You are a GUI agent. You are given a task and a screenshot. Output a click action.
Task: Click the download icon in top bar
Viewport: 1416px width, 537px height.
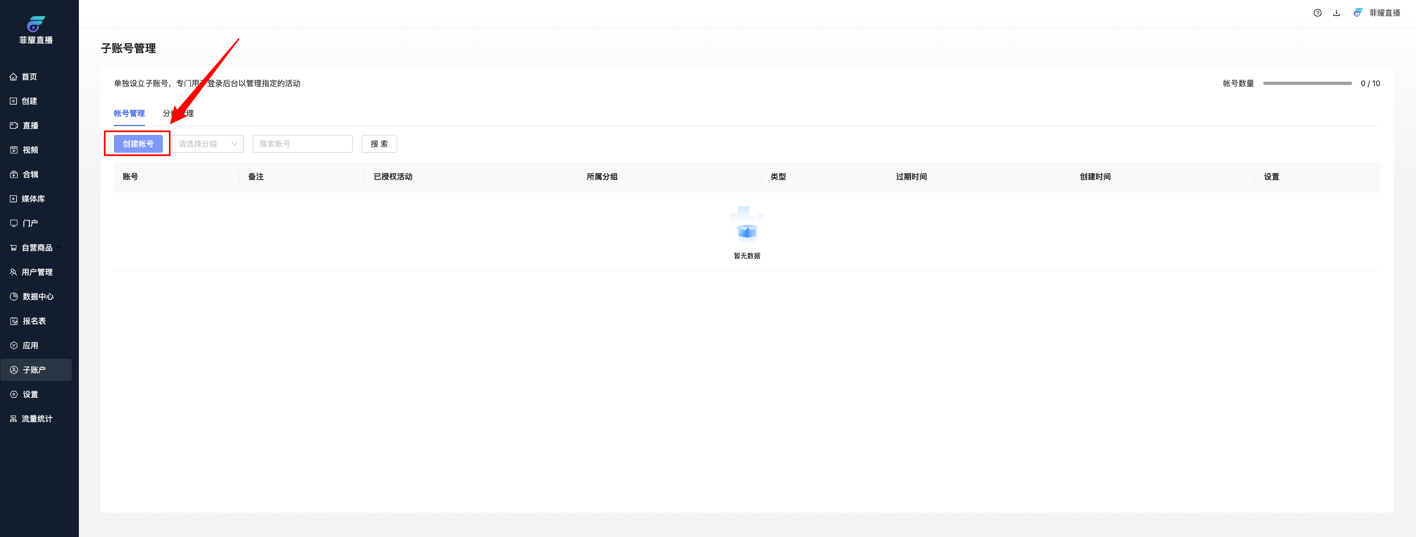[1336, 13]
